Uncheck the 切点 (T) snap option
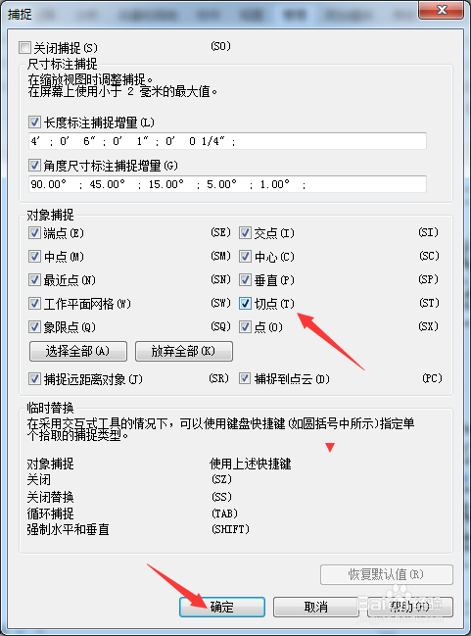Viewport: 471px width, 636px height. tap(245, 304)
